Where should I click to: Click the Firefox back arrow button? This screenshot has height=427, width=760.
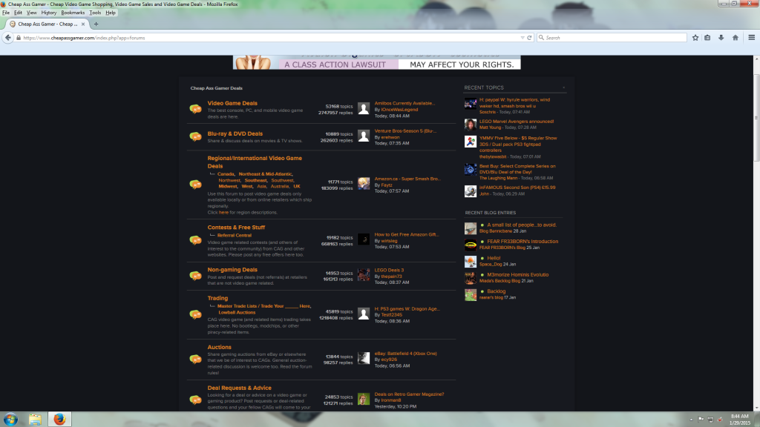[7, 37]
